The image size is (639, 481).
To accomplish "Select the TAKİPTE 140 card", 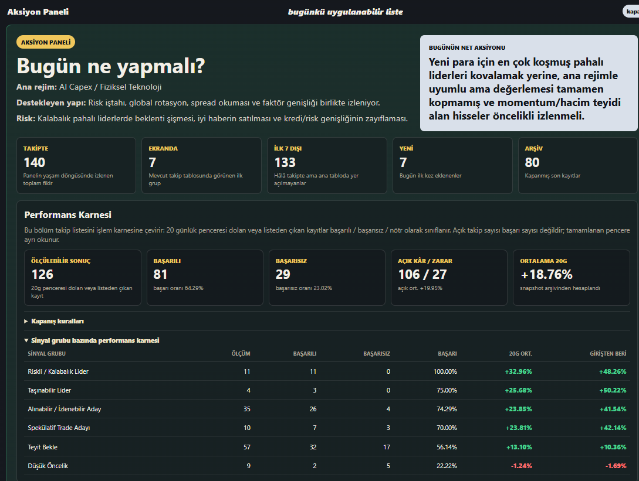I will coord(76,165).
